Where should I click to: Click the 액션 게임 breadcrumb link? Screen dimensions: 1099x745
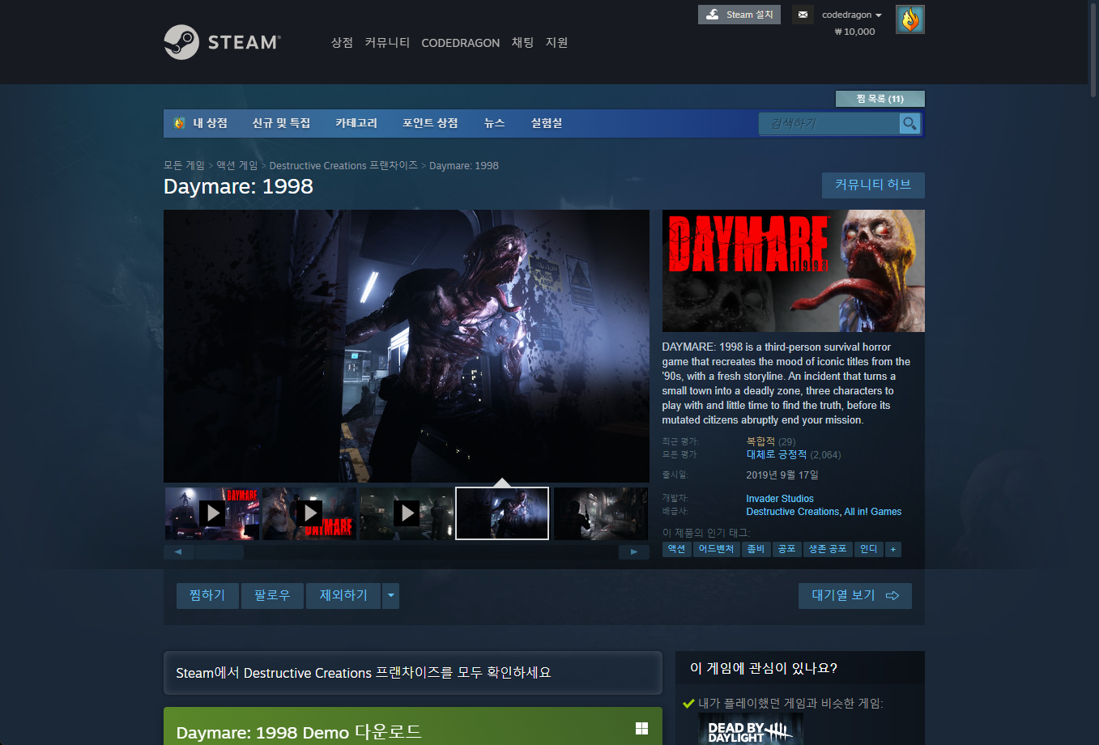(236, 165)
